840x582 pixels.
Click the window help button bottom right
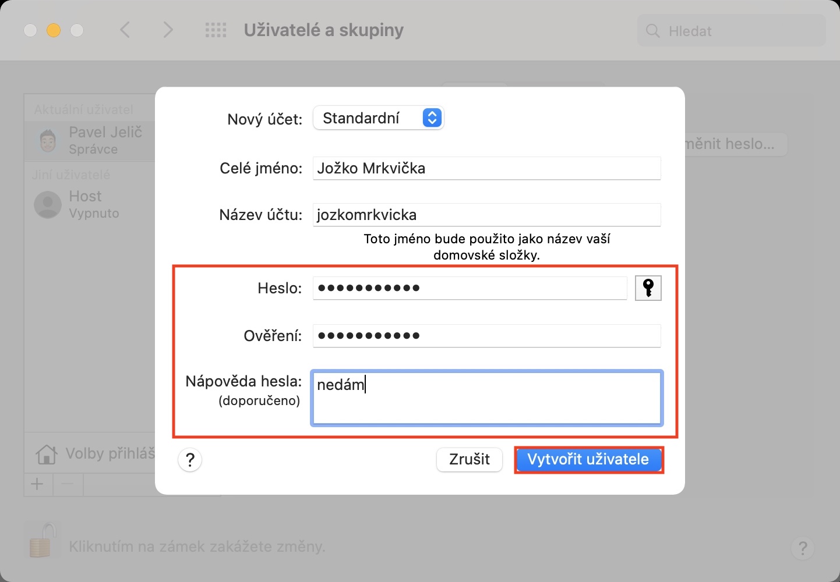[802, 548]
